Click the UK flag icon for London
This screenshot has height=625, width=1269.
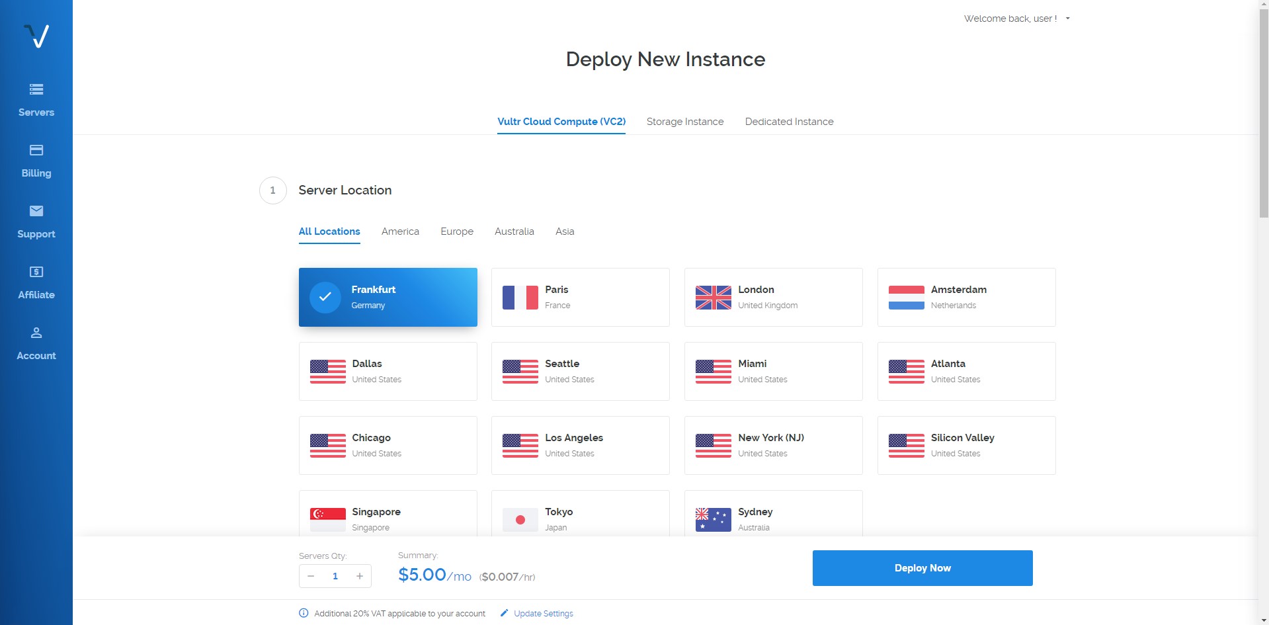coord(714,298)
